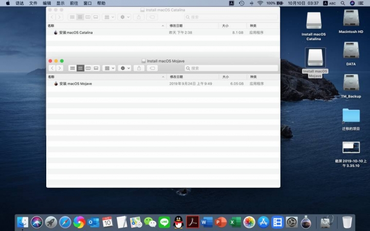Open Adobe Acrobat from the Dock
The image size is (370, 231).
[193, 222]
